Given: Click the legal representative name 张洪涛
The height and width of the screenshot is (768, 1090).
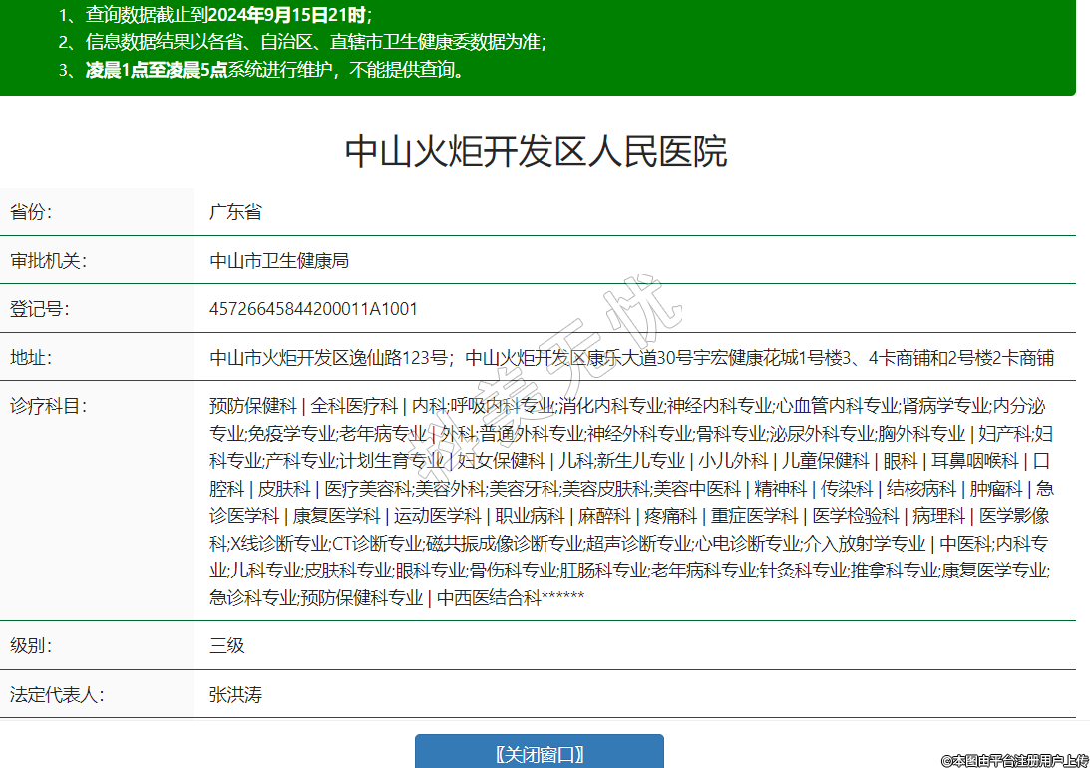Looking at the screenshot, I should pyautogui.click(x=235, y=695).
